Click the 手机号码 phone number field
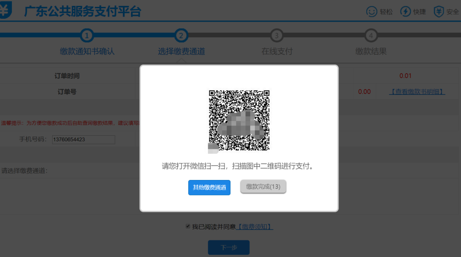461x257 pixels. [x=83, y=140]
